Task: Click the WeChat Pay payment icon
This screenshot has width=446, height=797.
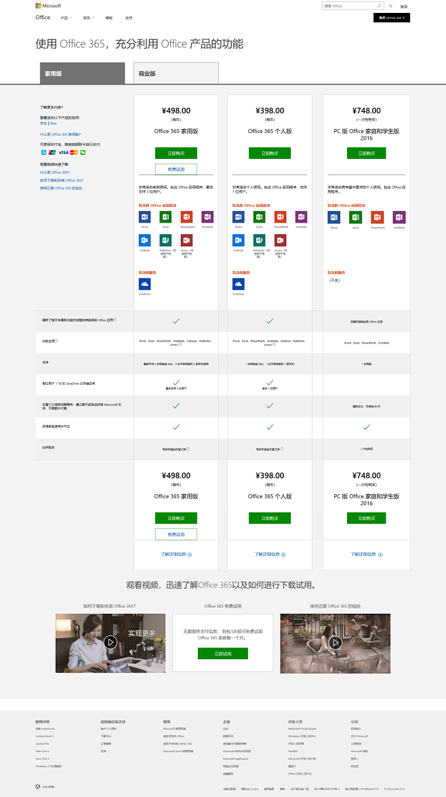Action: pyautogui.click(x=83, y=152)
